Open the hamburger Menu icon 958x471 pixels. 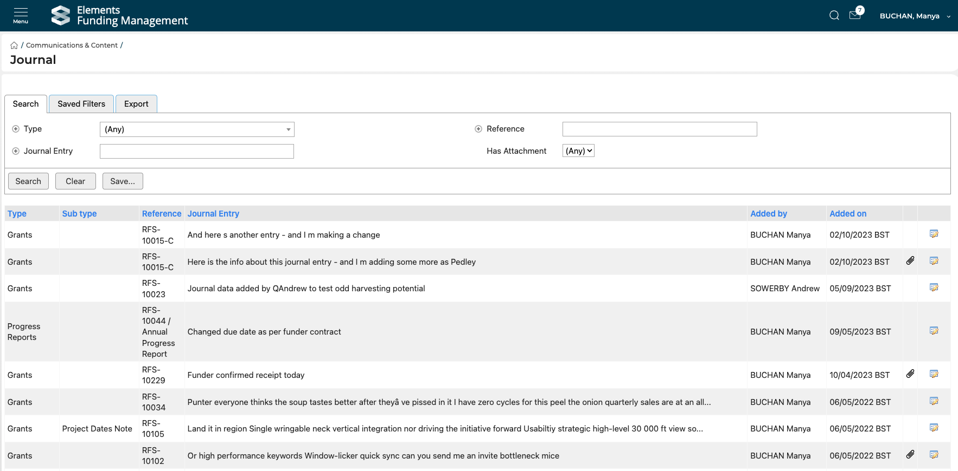21,15
